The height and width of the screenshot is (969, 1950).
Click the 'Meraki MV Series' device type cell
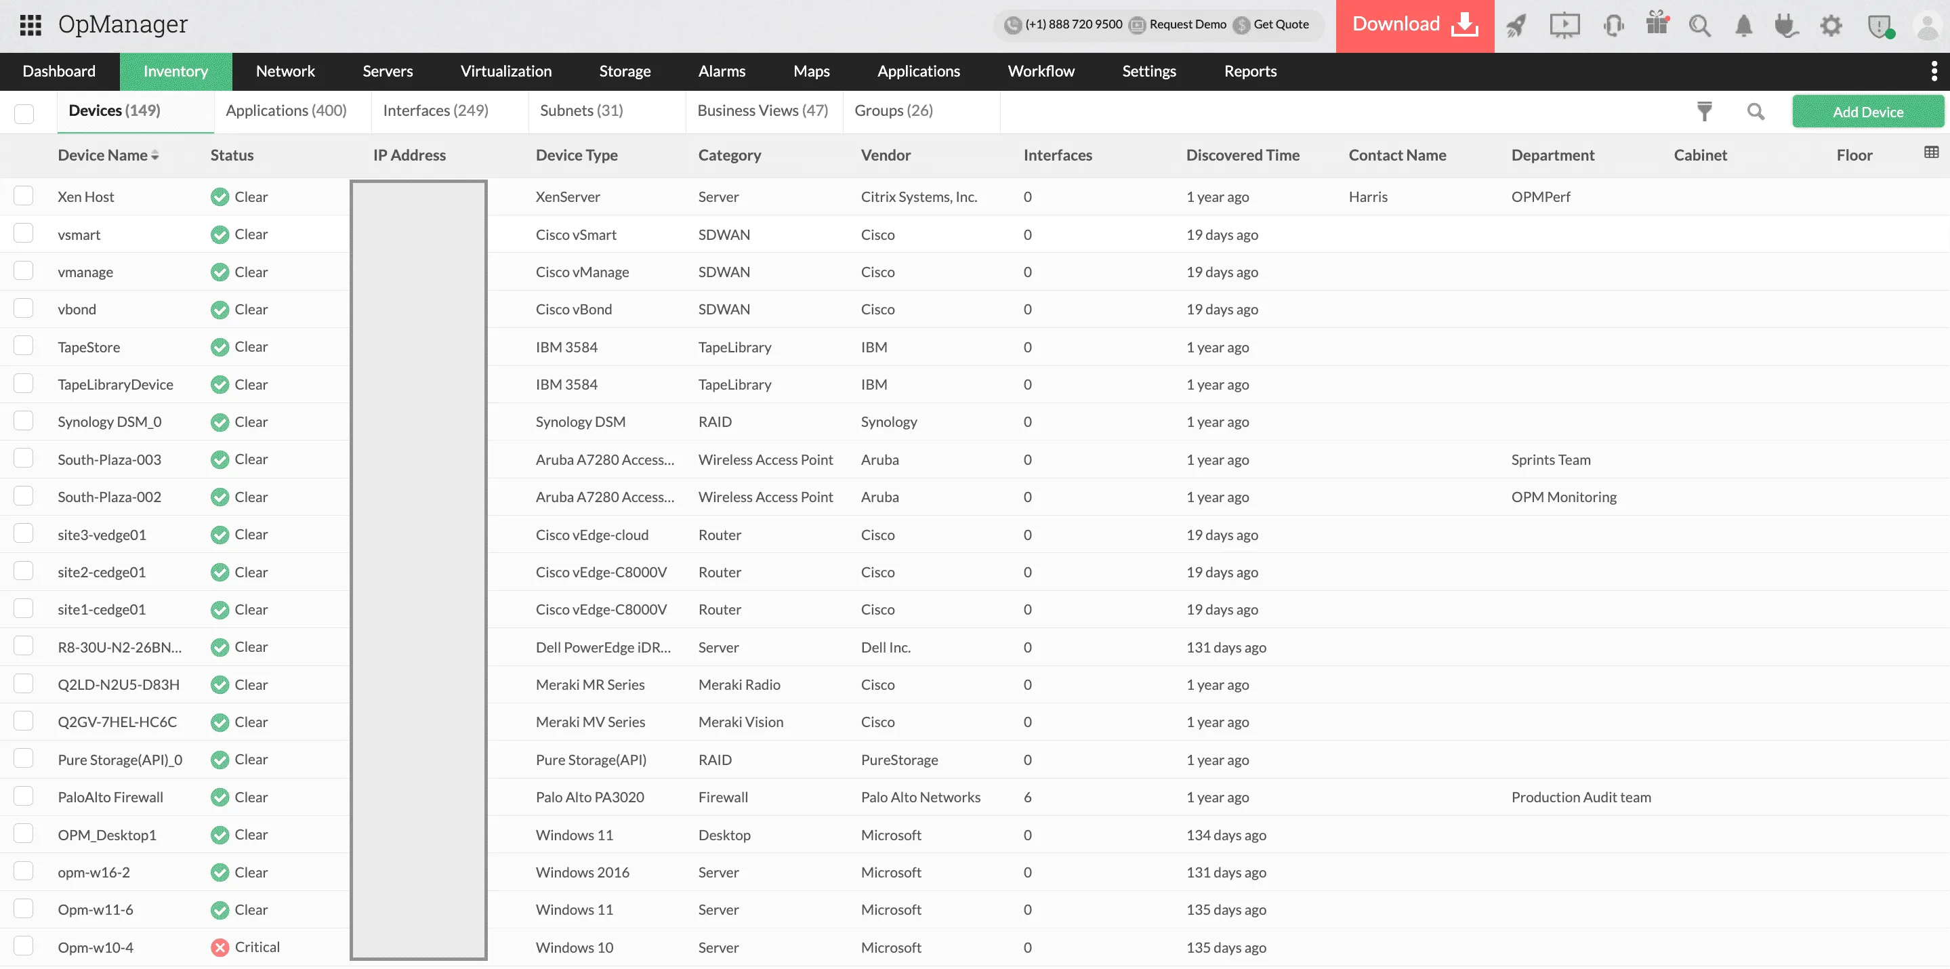point(590,722)
